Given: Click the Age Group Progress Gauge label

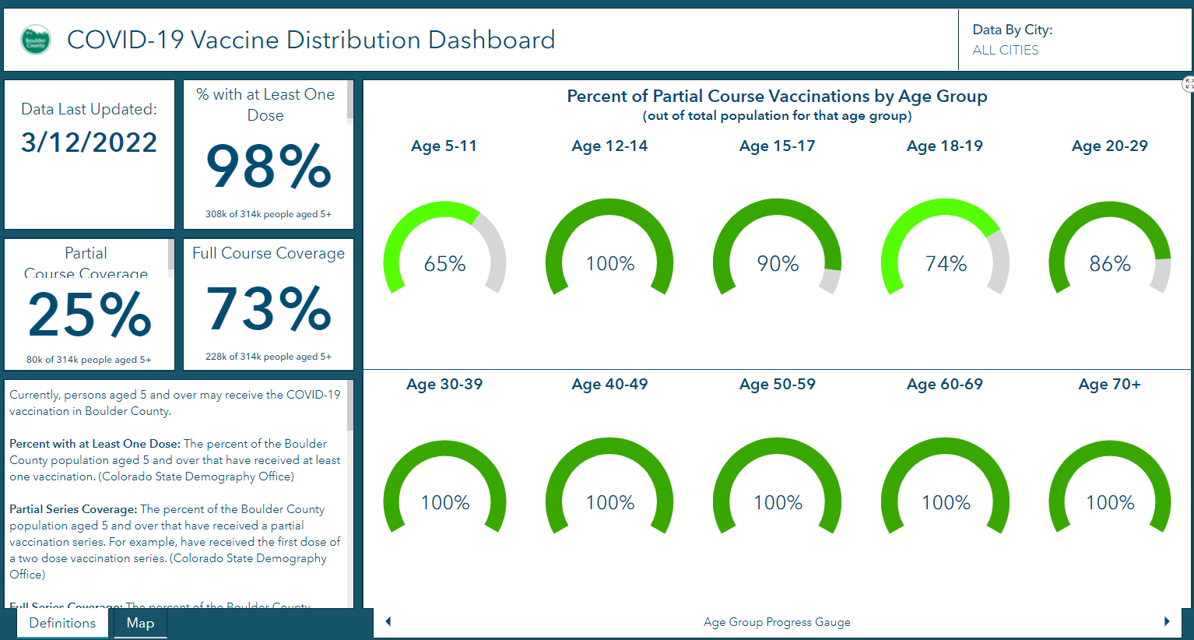Looking at the screenshot, I should coord(777,622).
